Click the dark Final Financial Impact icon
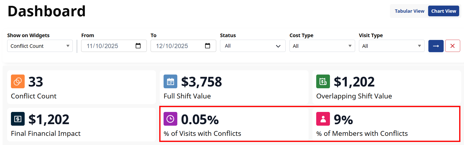Screen dimensions: 464x145 tap(18, 119)
